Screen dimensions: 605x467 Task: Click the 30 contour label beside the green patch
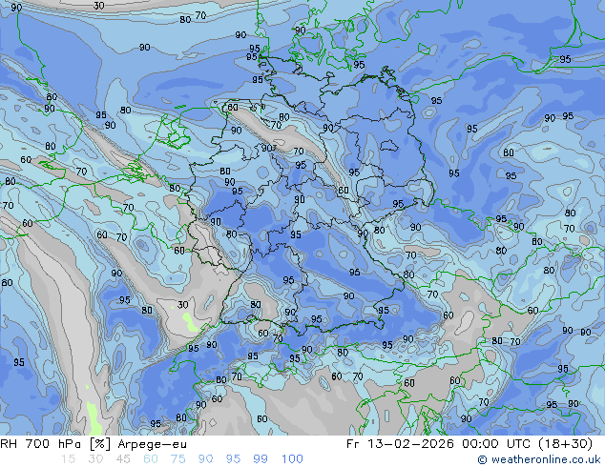[x=182, y=305]
